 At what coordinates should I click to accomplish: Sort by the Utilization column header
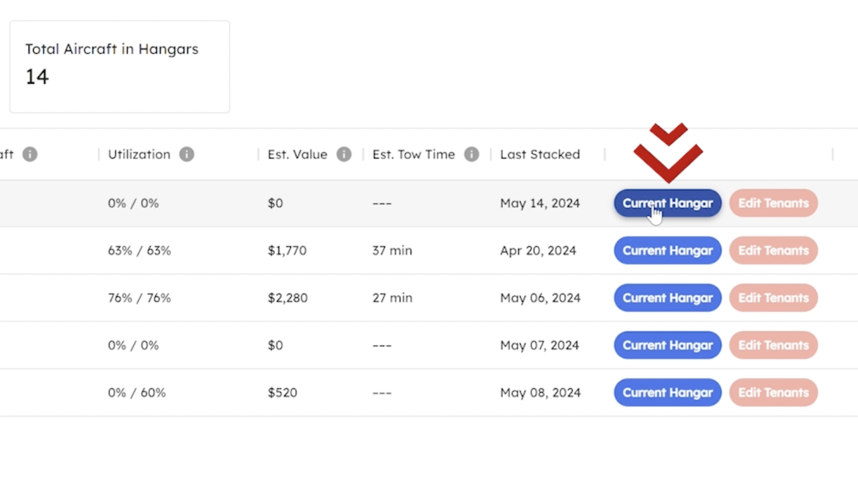click(x=139, y=155)
